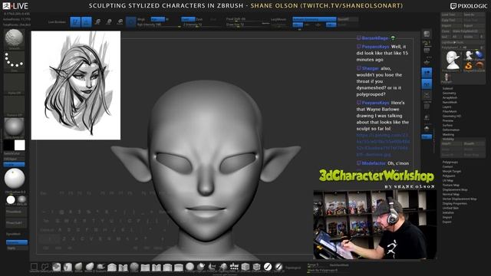The image size is (491, 276).
Task: Expand the FiberMesh subpalette
Action: point(450,111)
